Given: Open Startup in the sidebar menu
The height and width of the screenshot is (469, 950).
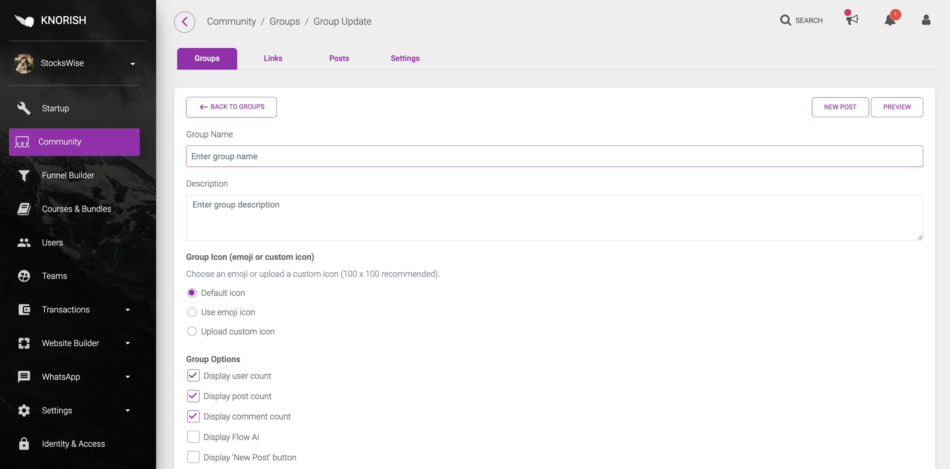Looking at the screenshot, I should [74, 108].
